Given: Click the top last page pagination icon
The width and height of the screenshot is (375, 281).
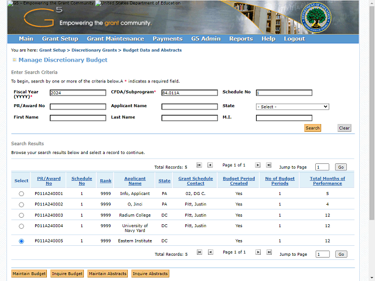Looking at the screenshot, I should 269,166.
